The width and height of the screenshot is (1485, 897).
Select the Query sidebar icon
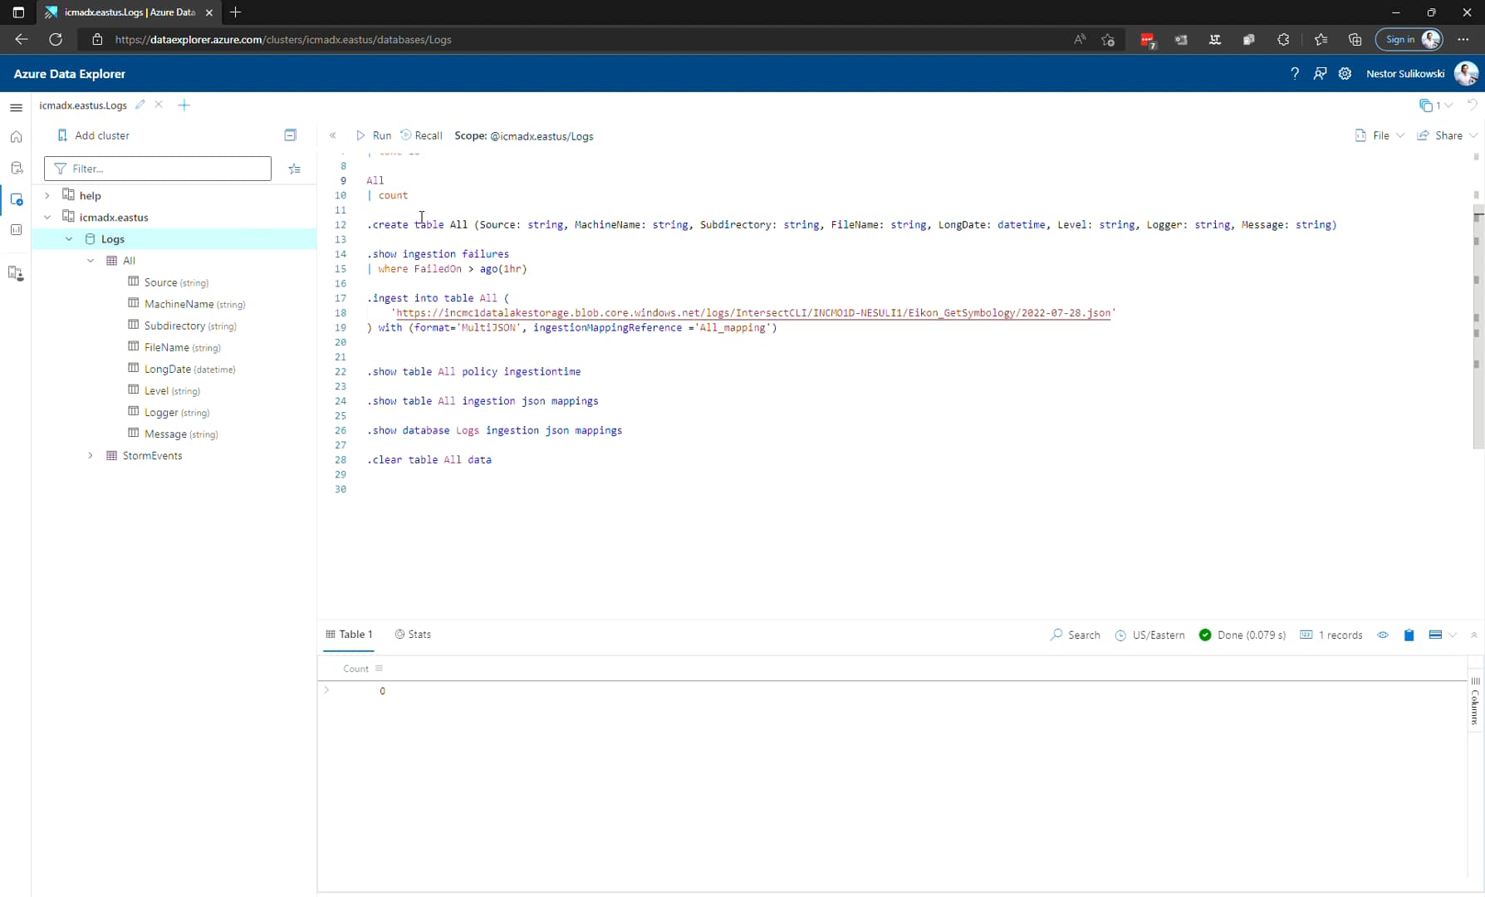tap(16, 199)
